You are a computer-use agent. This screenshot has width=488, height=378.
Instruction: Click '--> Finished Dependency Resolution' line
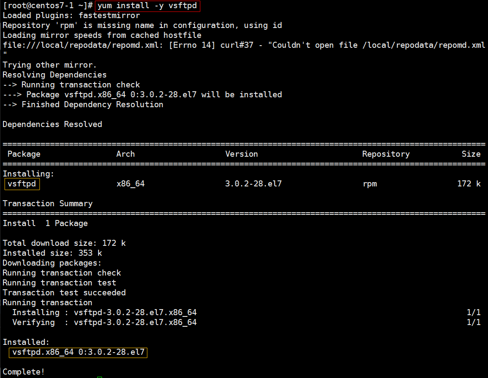(83, 105)
